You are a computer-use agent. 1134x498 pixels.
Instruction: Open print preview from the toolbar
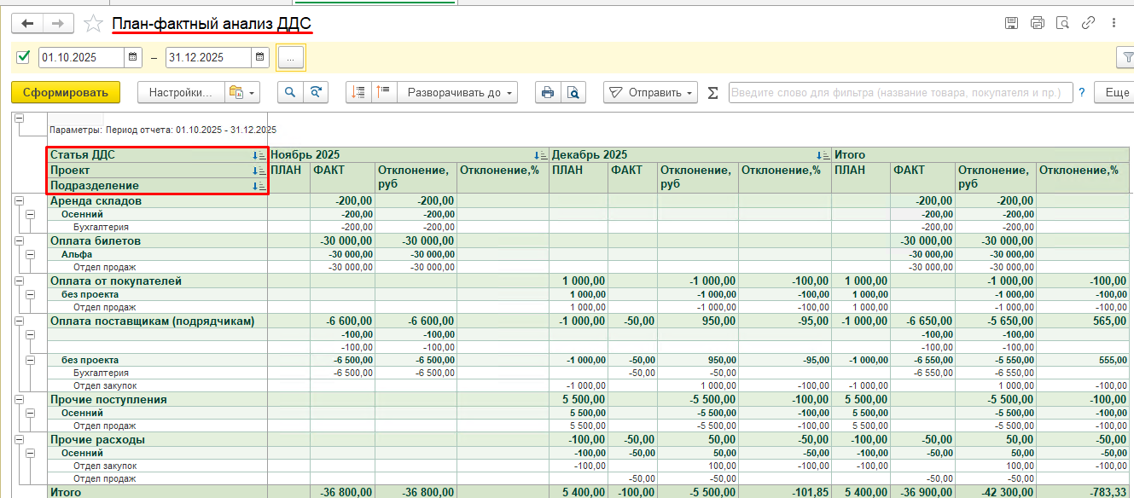point(573,92)
